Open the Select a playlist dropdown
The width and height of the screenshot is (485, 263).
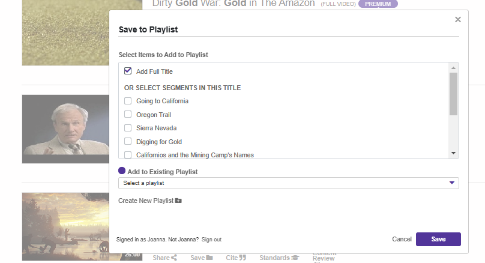pos(289,183)
